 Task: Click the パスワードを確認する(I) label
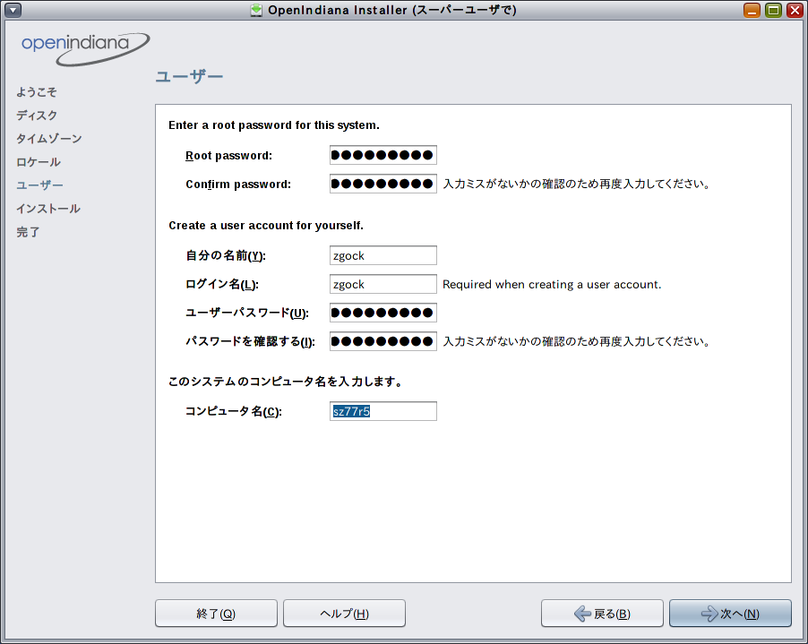pyautogui.click(x=250, y=341)
